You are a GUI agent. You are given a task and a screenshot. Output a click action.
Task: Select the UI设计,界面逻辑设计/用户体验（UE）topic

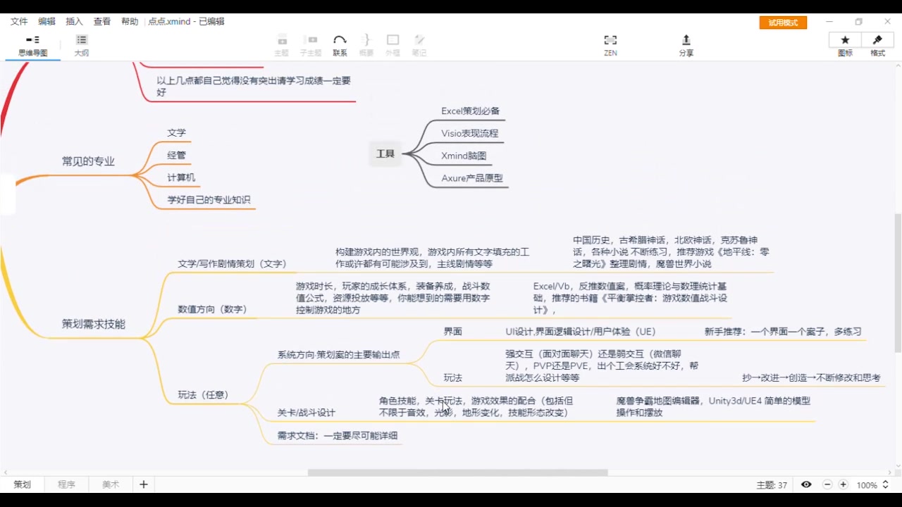(x=581, y=331)
